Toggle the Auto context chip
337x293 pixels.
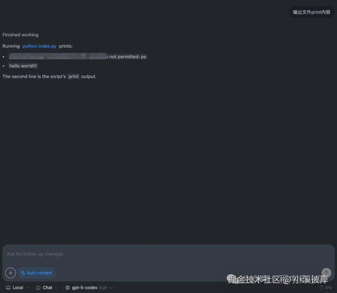click(36, 273)
